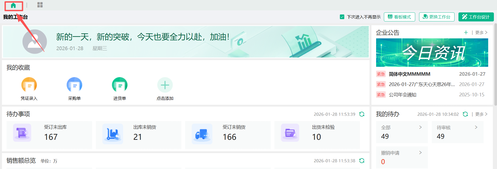The image size is (497, 169).
Task: Open the 工作台设计 button
Action: point(476,17)
